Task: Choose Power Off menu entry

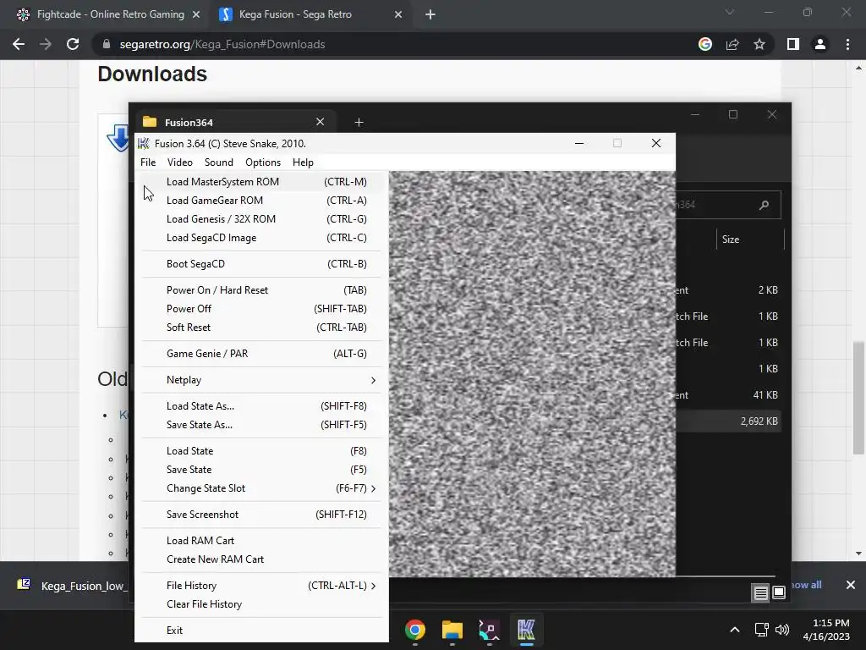Action: click(x=261, y=309)
